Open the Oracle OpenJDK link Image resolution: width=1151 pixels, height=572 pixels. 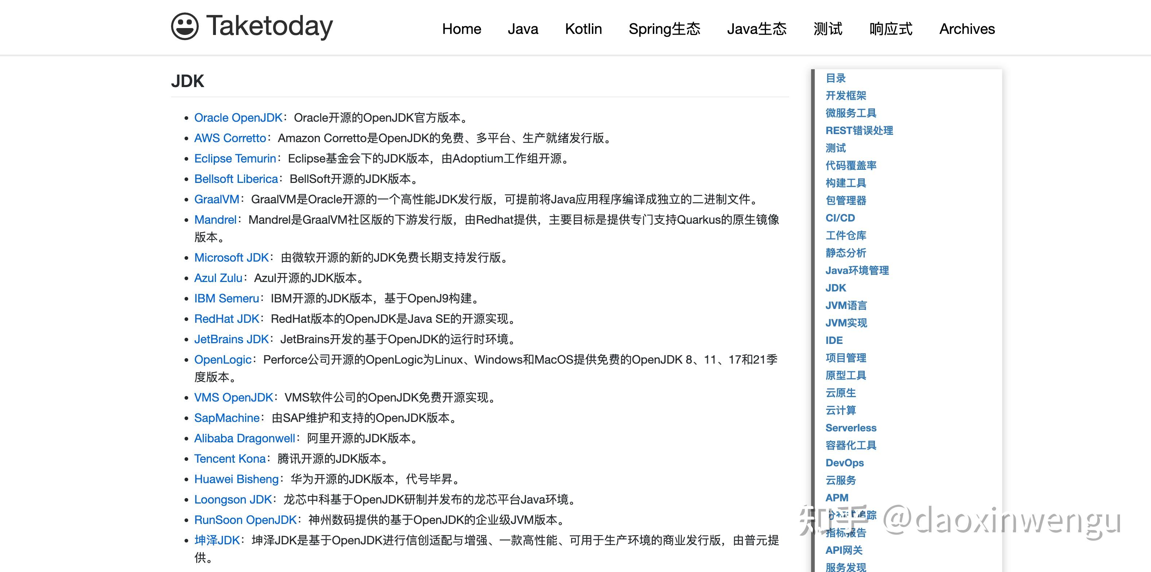point(238,117)
